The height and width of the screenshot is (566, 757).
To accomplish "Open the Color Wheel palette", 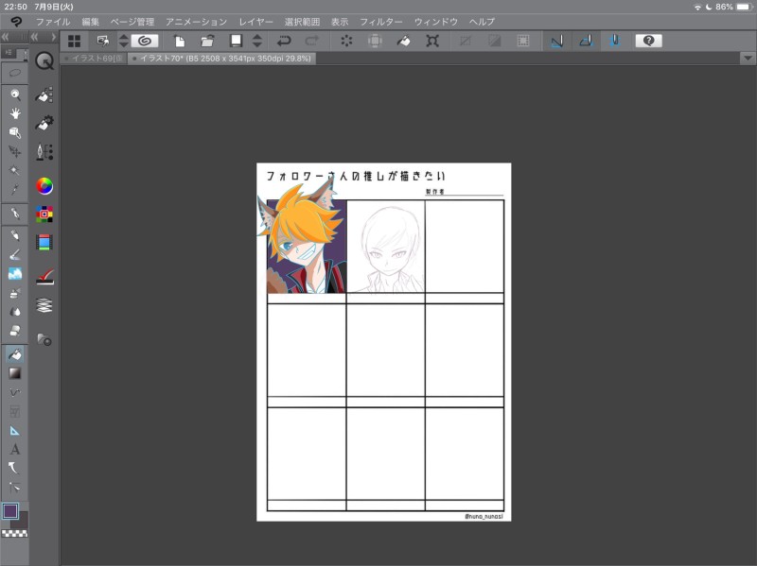I will click(44, 186).
